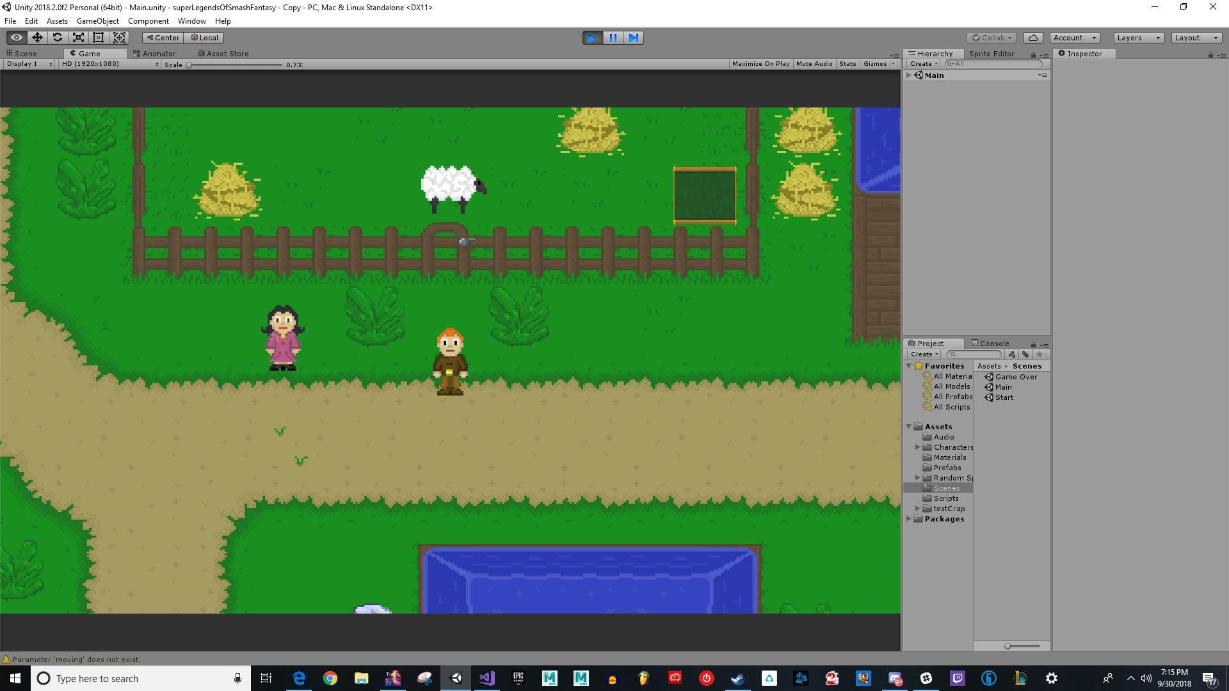Image resolution: width=1229 pixels, height=691 pixels.
Task: Open the HD (1920x1080) resolution dropdown
Action: pos(109,64)
